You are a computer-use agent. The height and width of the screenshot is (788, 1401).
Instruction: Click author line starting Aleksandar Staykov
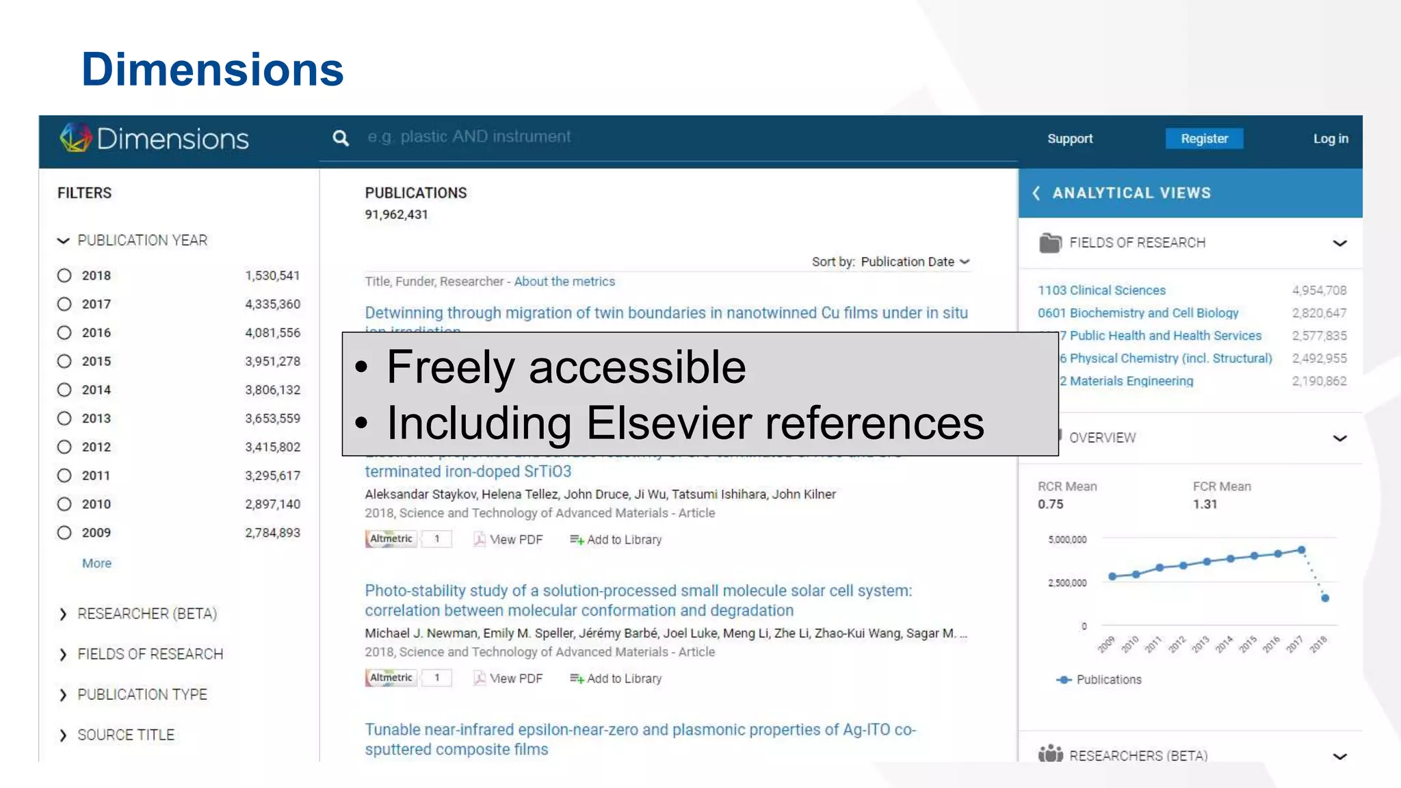pyautogui.click(x=600, y=494)
